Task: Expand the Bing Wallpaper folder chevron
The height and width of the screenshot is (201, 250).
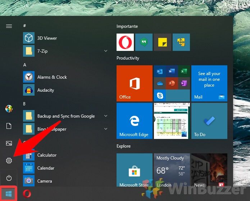Action: pos(106,129)
